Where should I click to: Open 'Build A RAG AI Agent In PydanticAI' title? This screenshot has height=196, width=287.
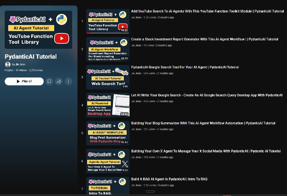[169, 179]
